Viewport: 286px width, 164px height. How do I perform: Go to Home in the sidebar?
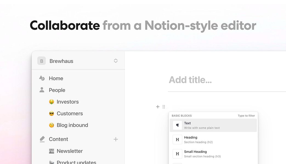[56, 78]
